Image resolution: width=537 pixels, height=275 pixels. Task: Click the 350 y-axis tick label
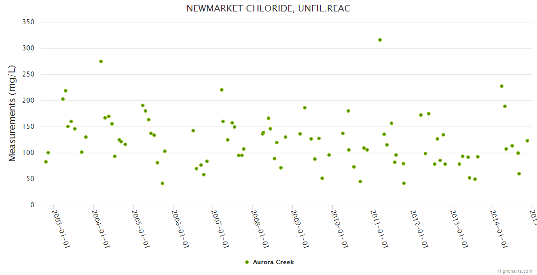[28, 22]
